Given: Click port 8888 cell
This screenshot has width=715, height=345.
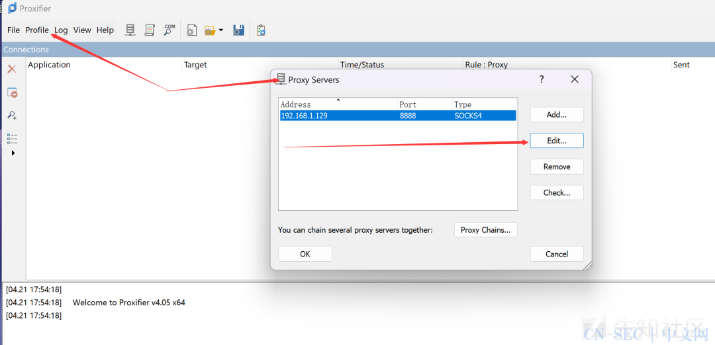Looking at the screenshot, I should point(408,116).
